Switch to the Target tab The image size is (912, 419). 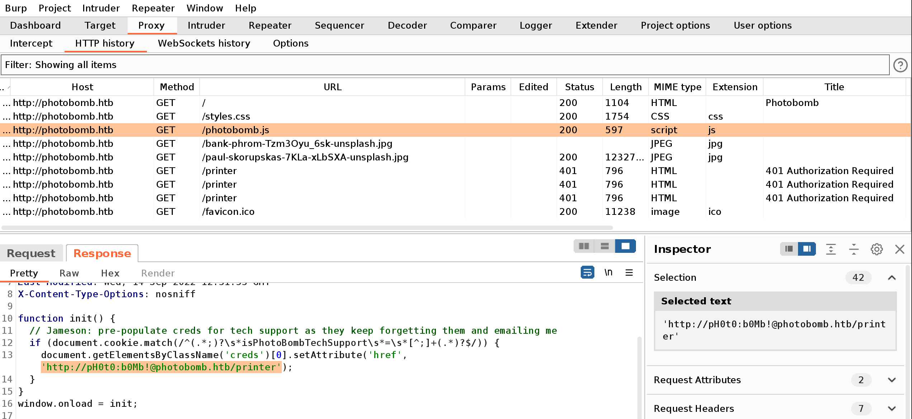pyautogui.click(x=100, y=25)
